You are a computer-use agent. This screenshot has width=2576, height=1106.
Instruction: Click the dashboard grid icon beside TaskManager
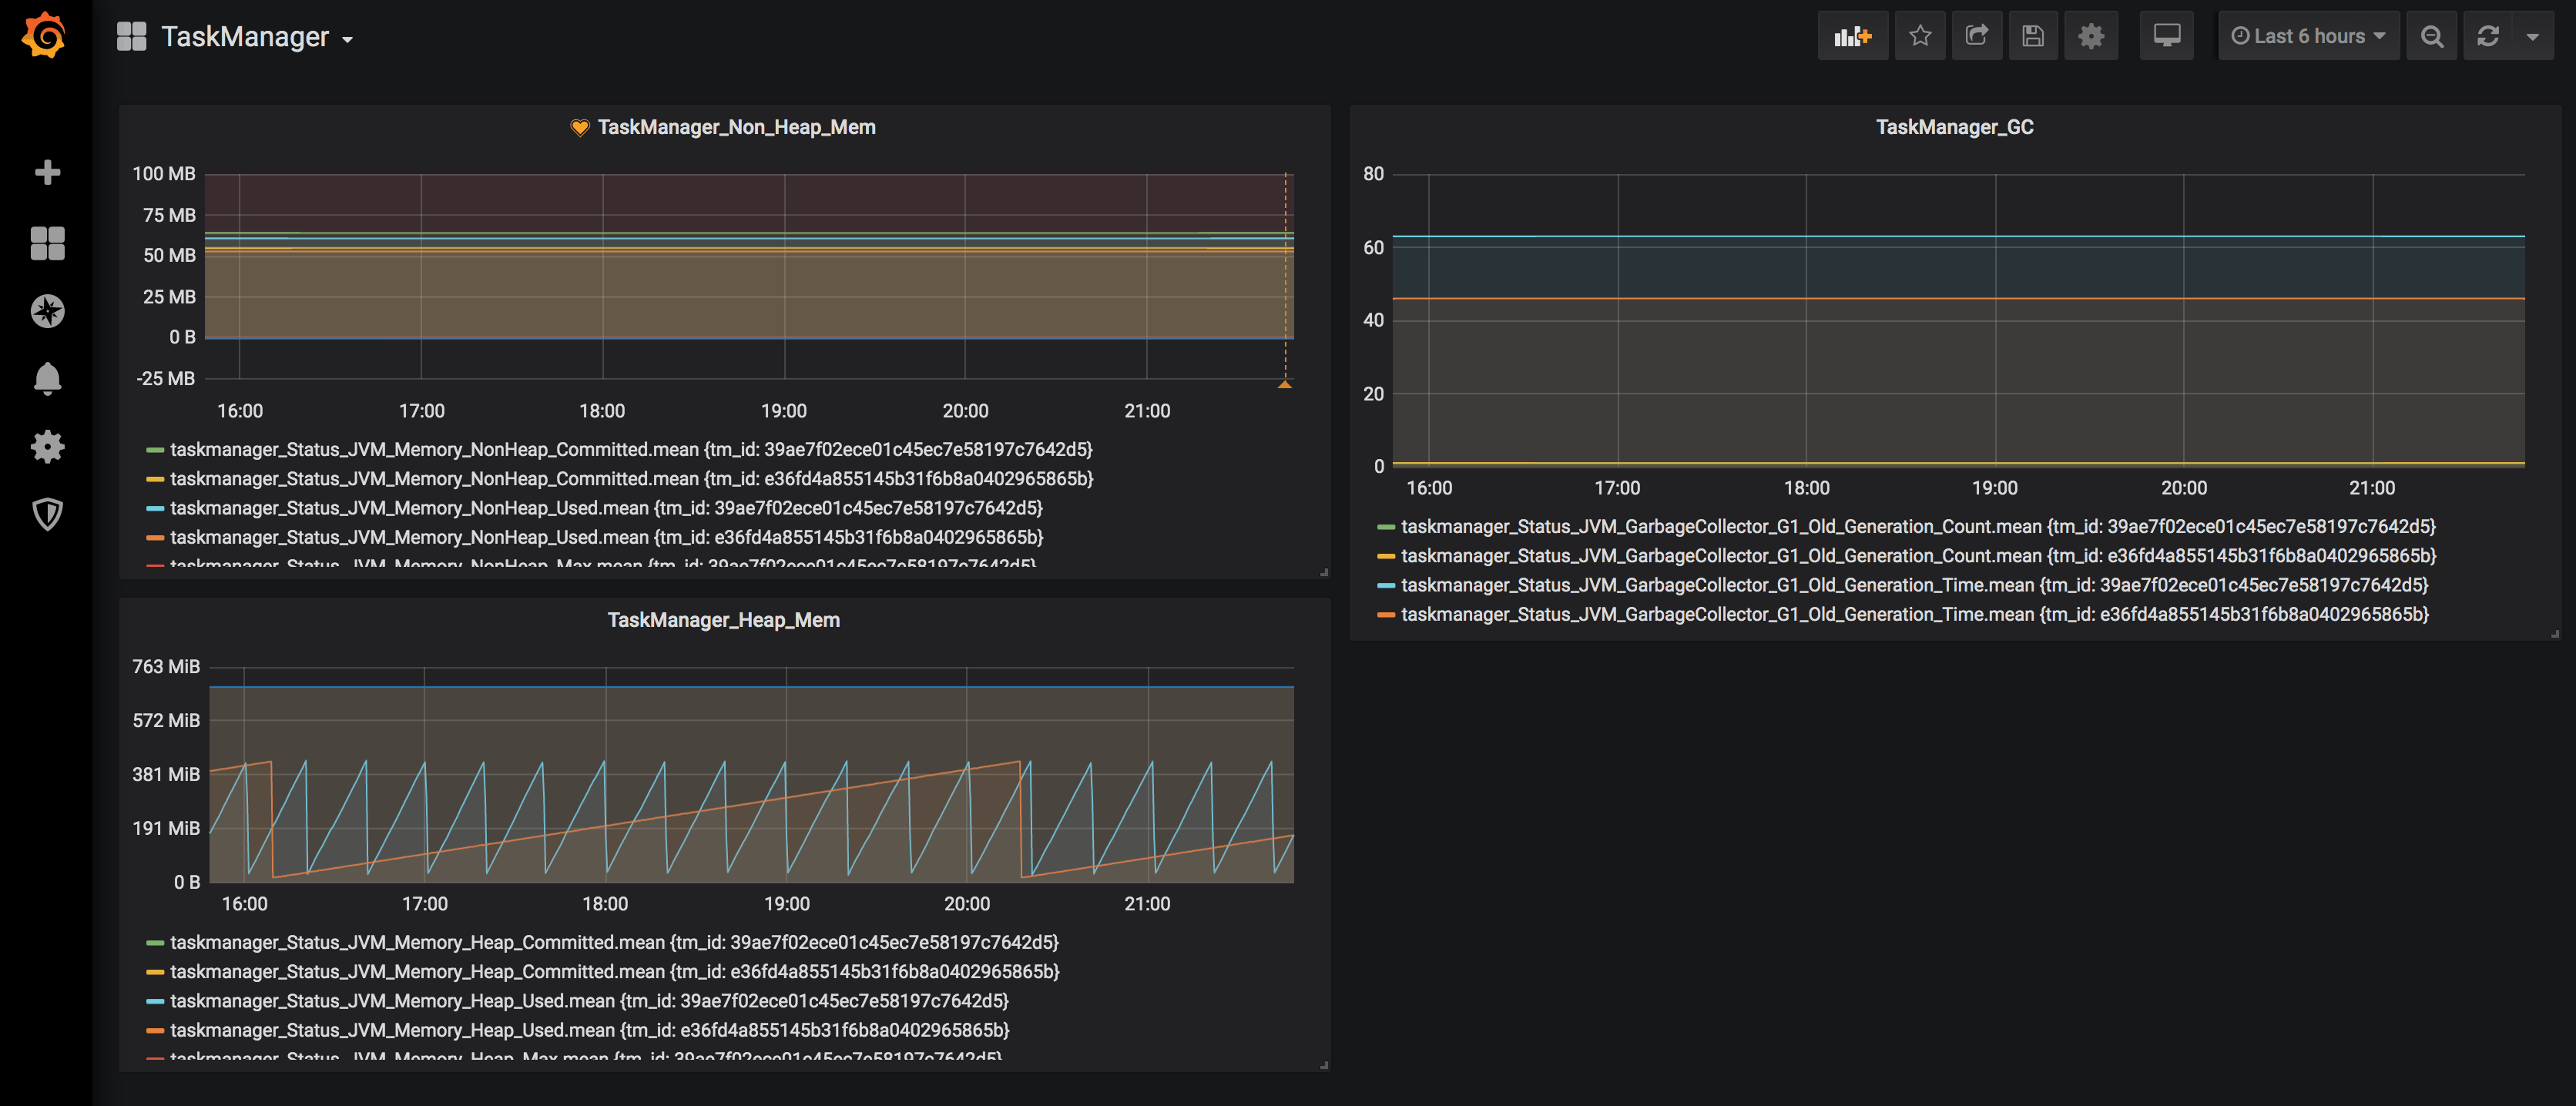[132, 36]
